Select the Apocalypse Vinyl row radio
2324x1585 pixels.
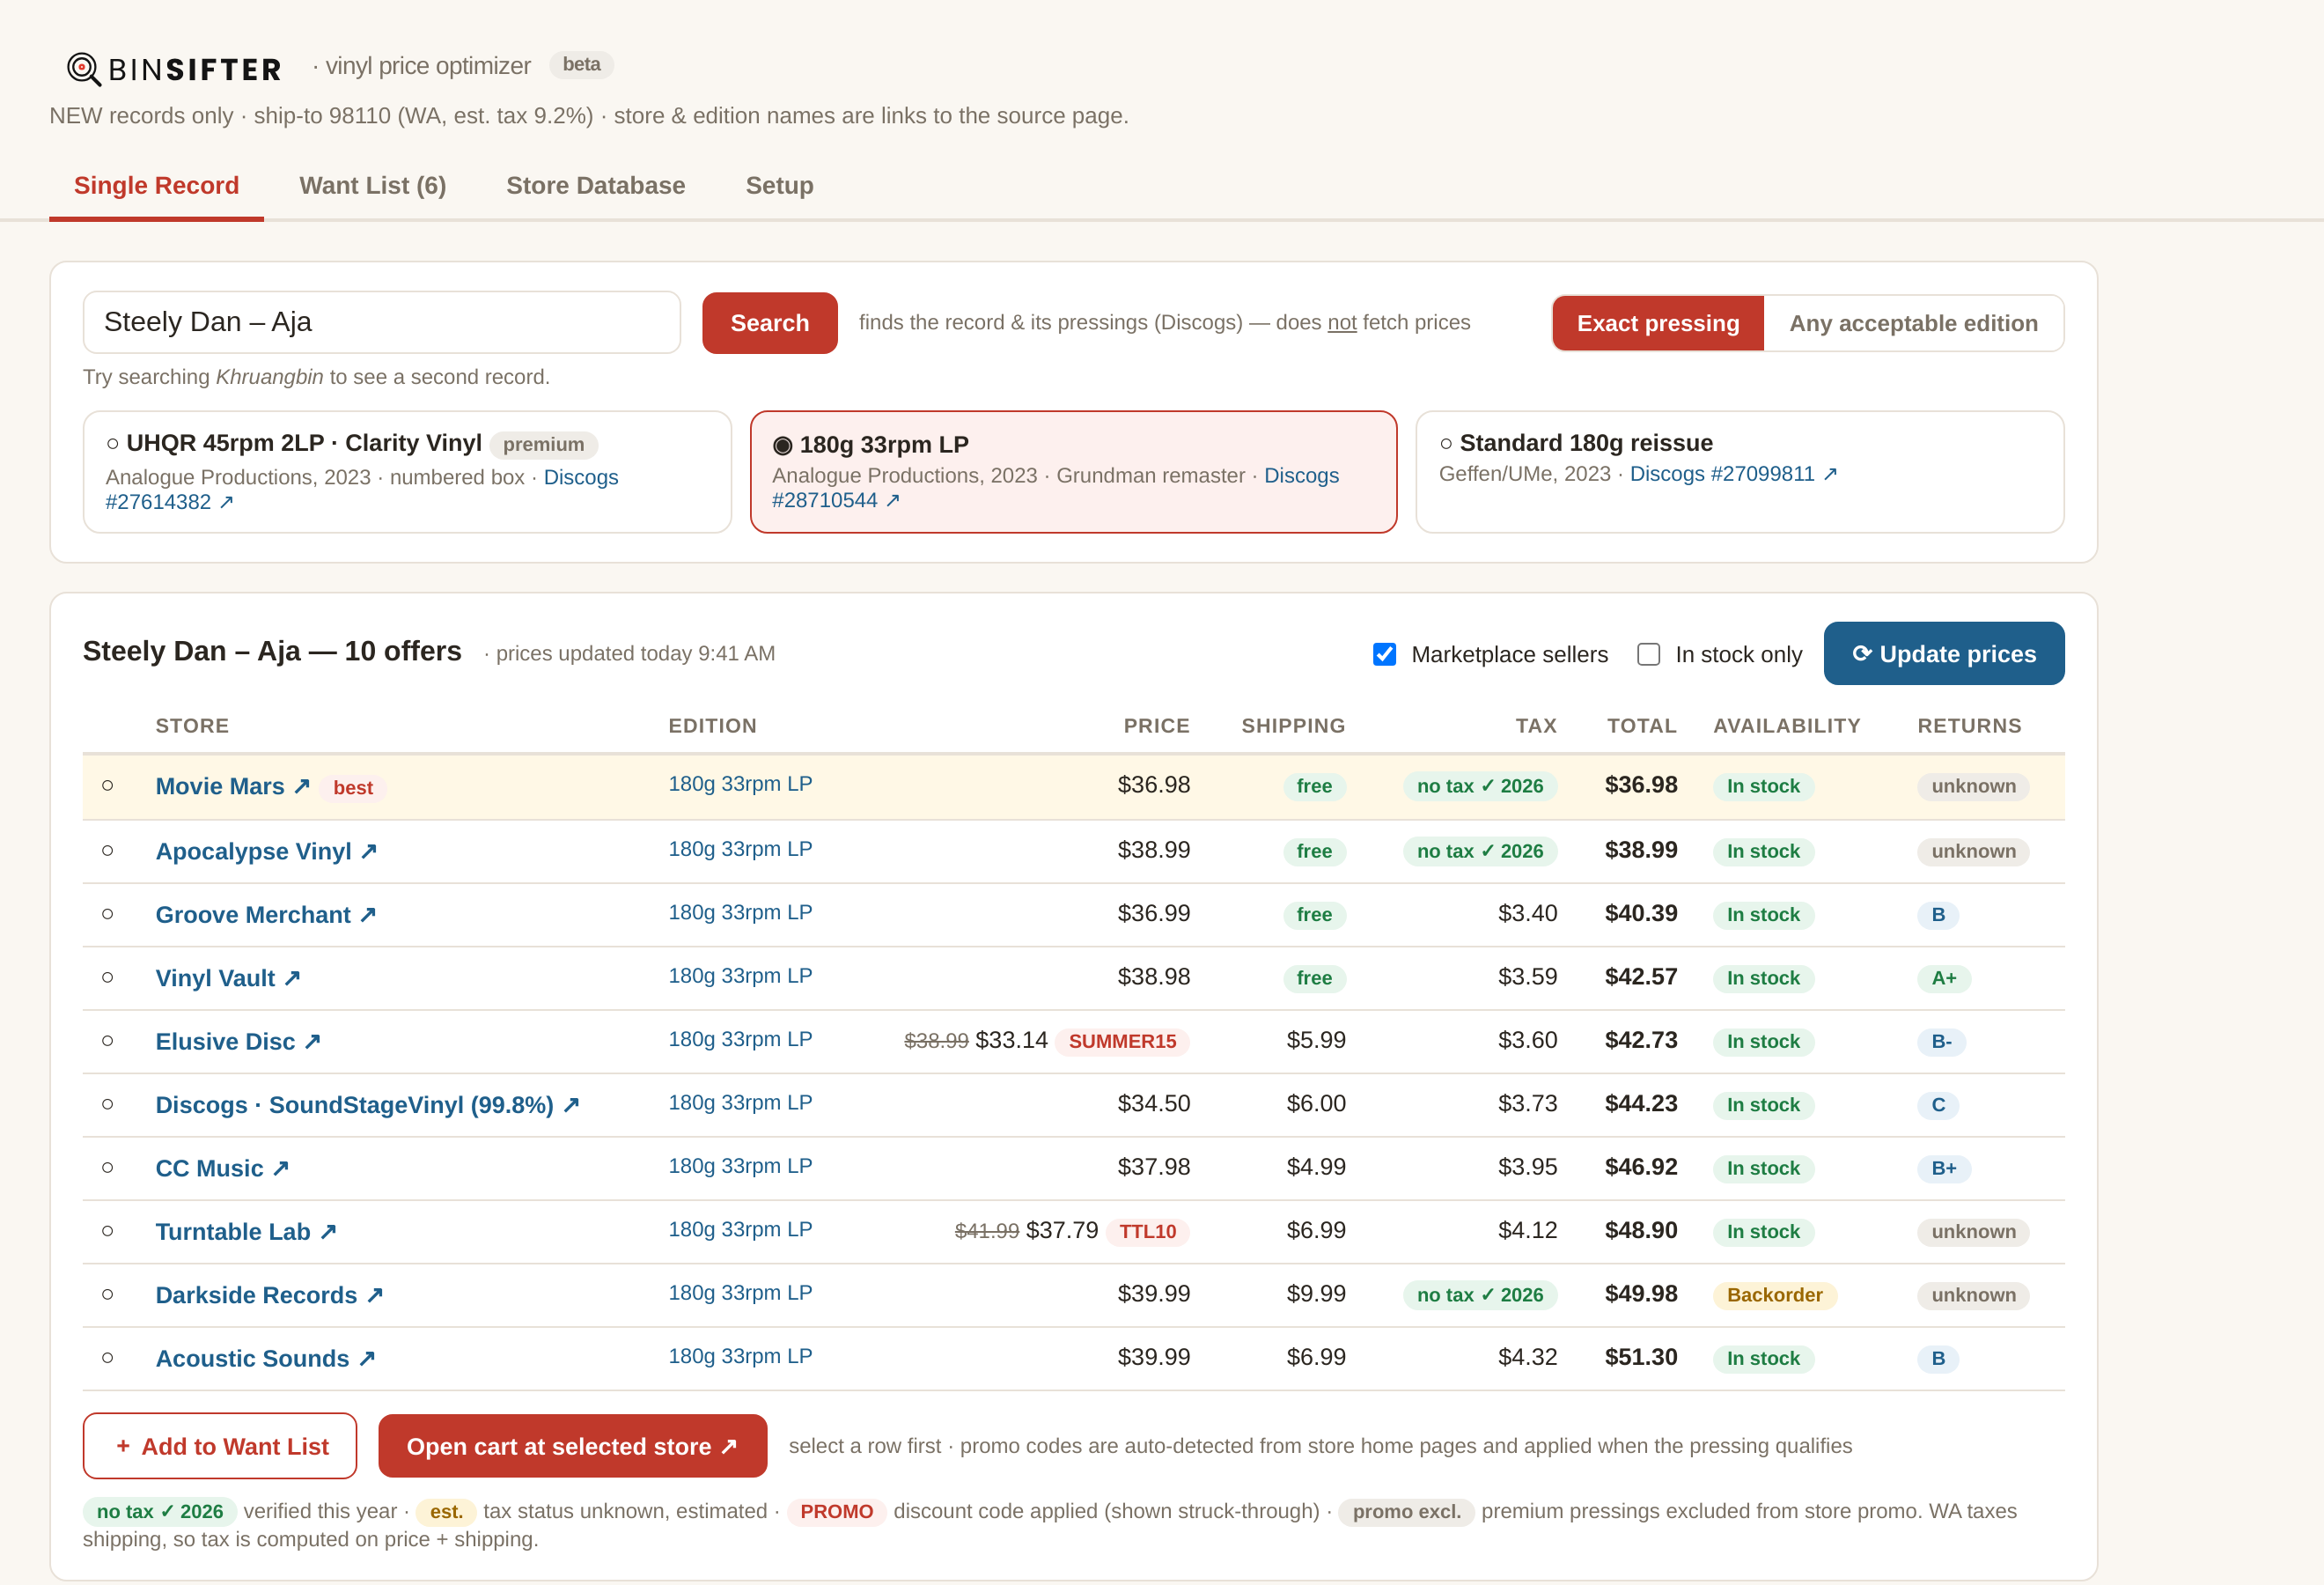(x=108, y=851)
